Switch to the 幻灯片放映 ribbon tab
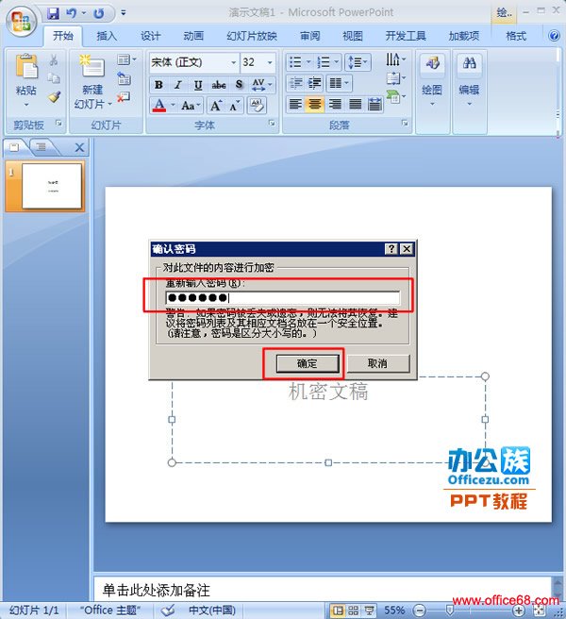Screen dimensions: 566x619 coord(252,36)
